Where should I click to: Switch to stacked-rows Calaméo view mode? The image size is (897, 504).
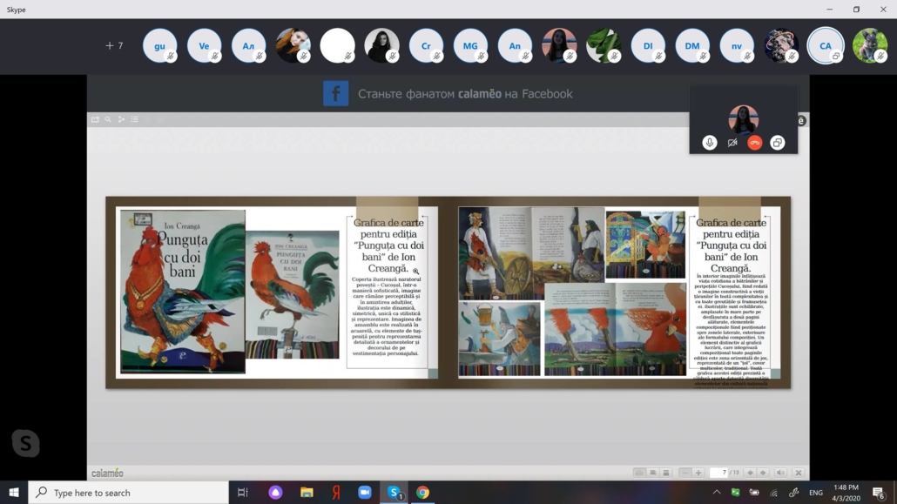click(x=666, y=473)
